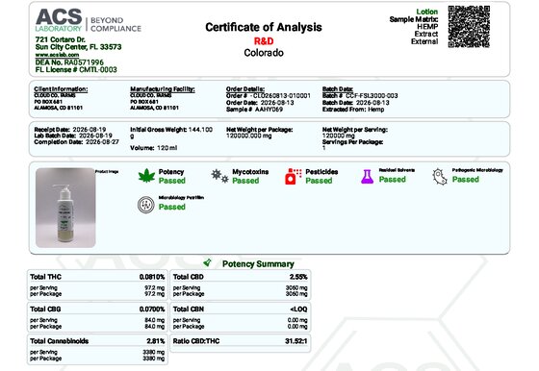Click the Total CBN value '<LOQ'

(x=298, y=309)
